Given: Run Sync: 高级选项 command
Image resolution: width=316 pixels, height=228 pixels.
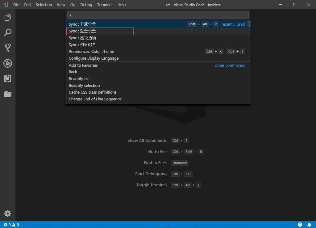Looking at the screenshot, I should (x=158, y=38).
